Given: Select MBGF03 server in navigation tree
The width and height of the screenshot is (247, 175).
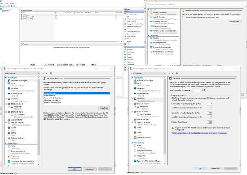Looking at the screenshot, I should click(6, 11).
